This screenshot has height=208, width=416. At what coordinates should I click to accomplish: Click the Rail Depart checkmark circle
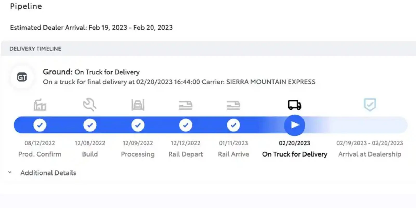click(186, 125)
